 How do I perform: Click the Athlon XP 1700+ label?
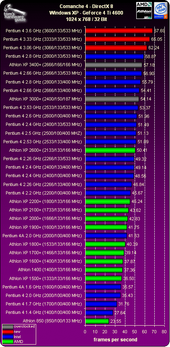click(x=46, y=253)
